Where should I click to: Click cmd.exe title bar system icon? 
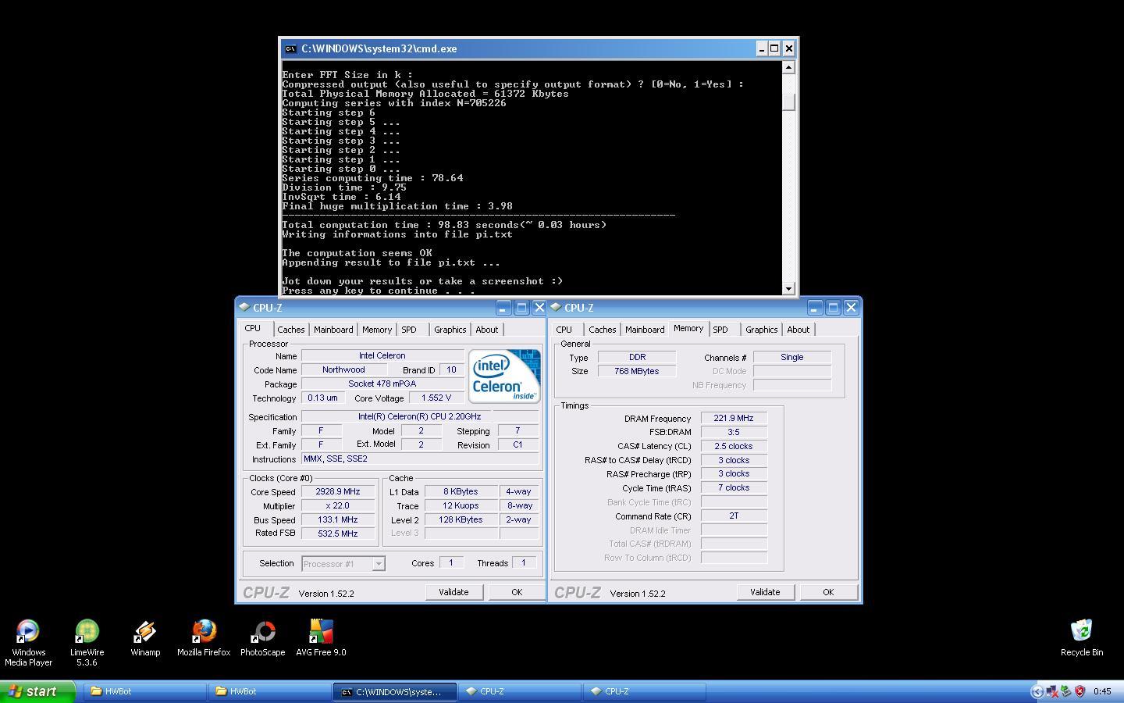coord(290,48)
